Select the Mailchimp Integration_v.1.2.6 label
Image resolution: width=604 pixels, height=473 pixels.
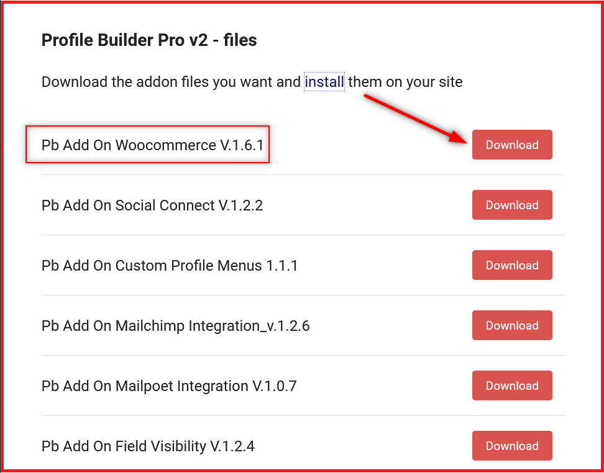(175, 326)
